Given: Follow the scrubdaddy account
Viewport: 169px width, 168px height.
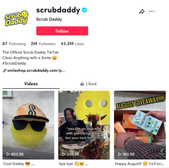Looking at the screenshot, I should (62, 31).
